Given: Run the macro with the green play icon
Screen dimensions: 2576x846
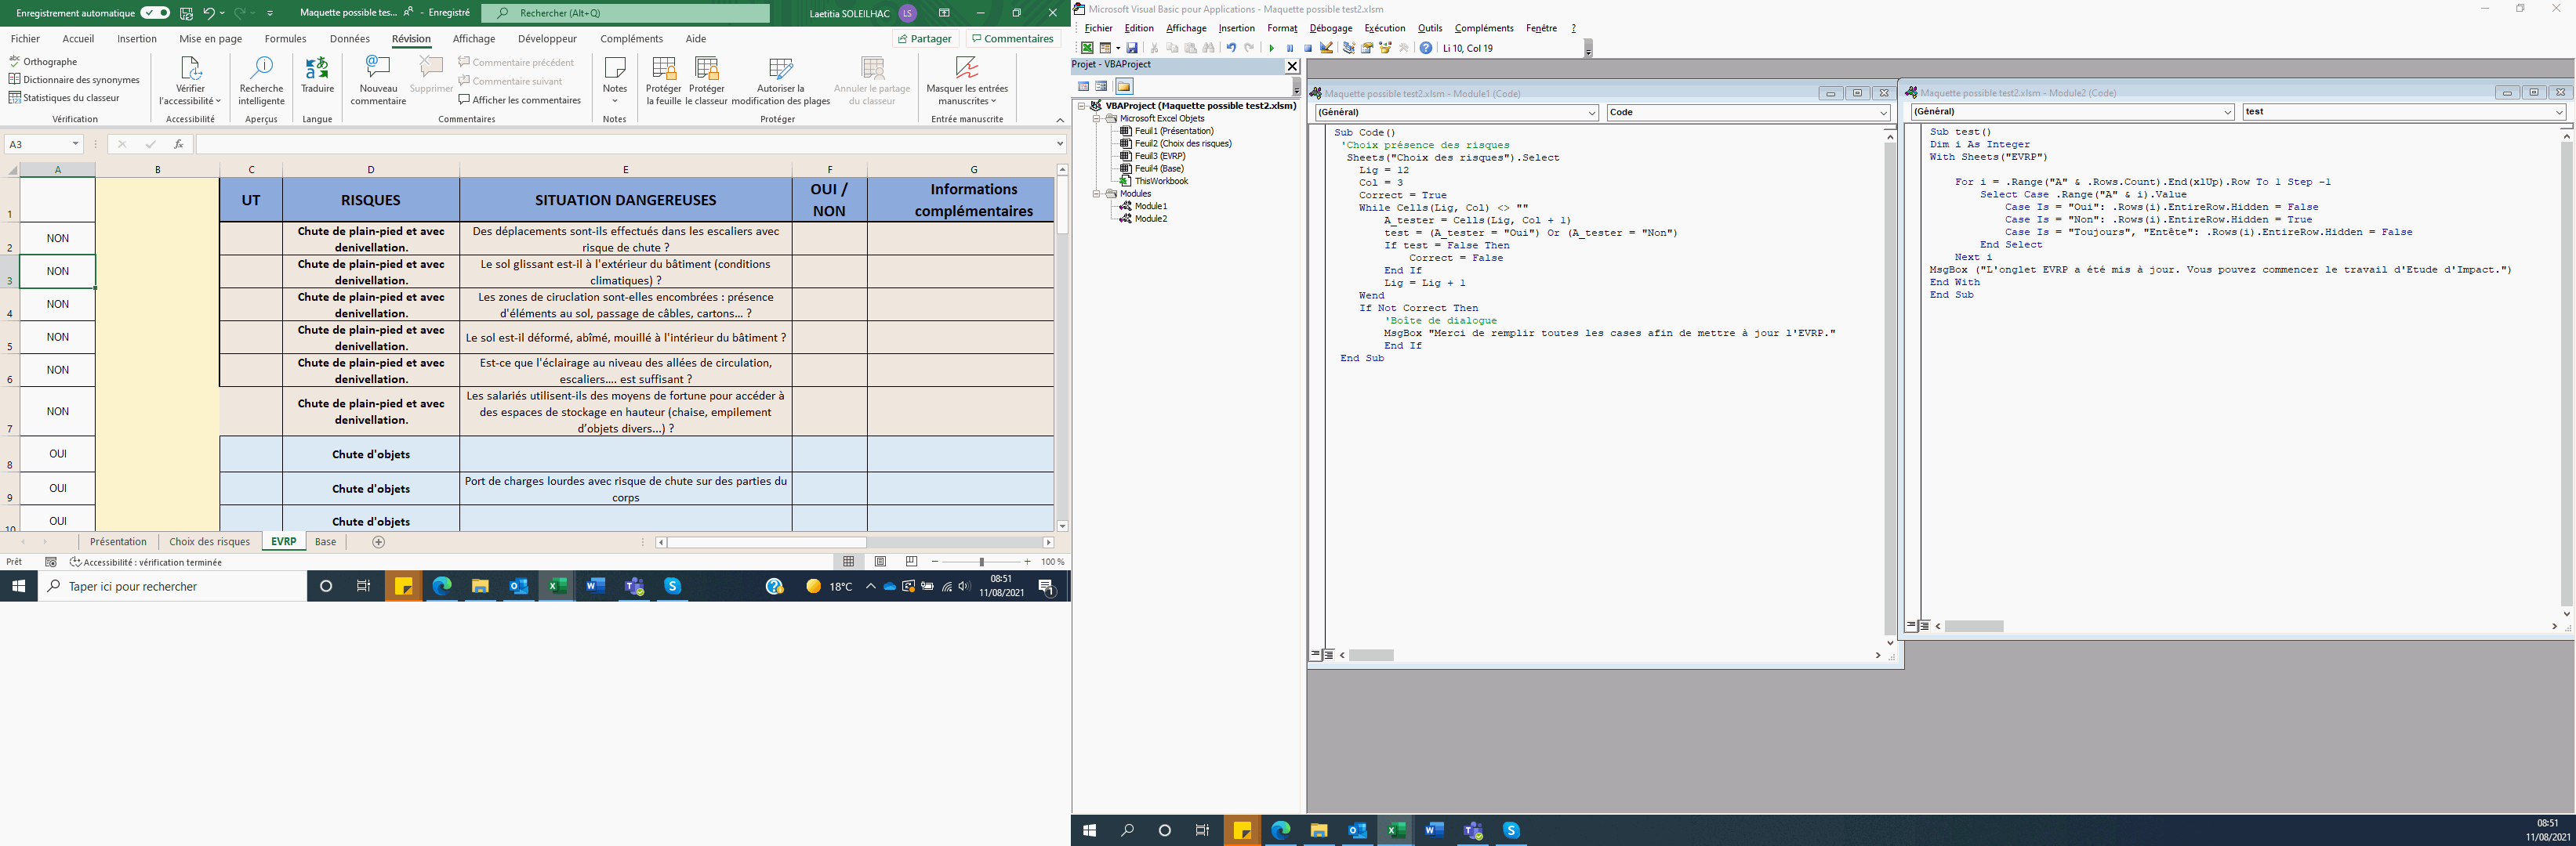Looking at the screenshot, I should [x=1271, y=48].
